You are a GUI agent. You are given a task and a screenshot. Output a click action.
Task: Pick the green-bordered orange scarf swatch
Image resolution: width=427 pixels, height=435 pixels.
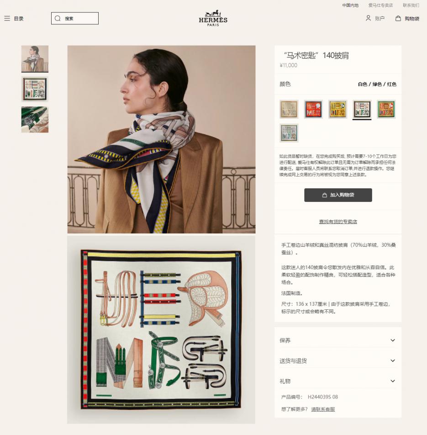coord(386,109)
